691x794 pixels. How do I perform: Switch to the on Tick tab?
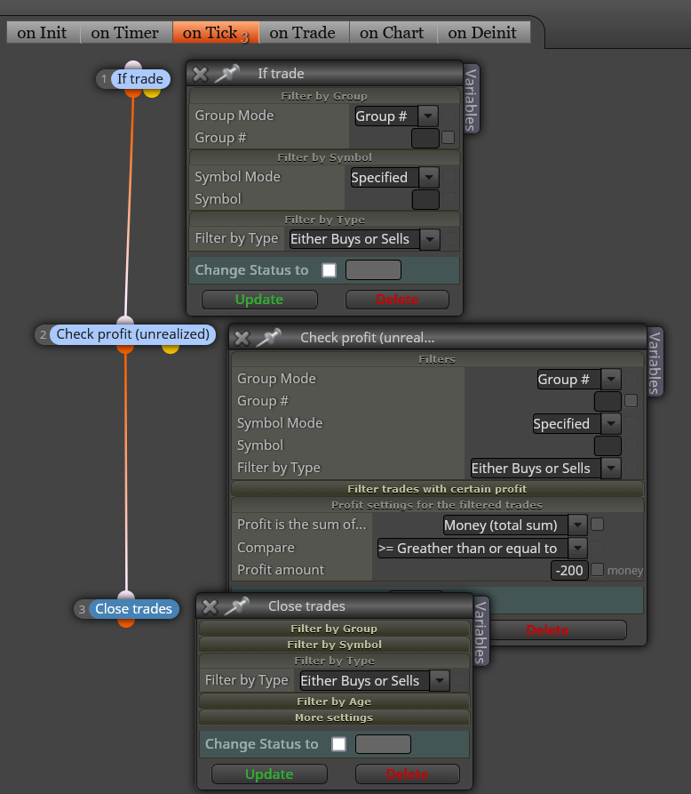tap(216, 32)
